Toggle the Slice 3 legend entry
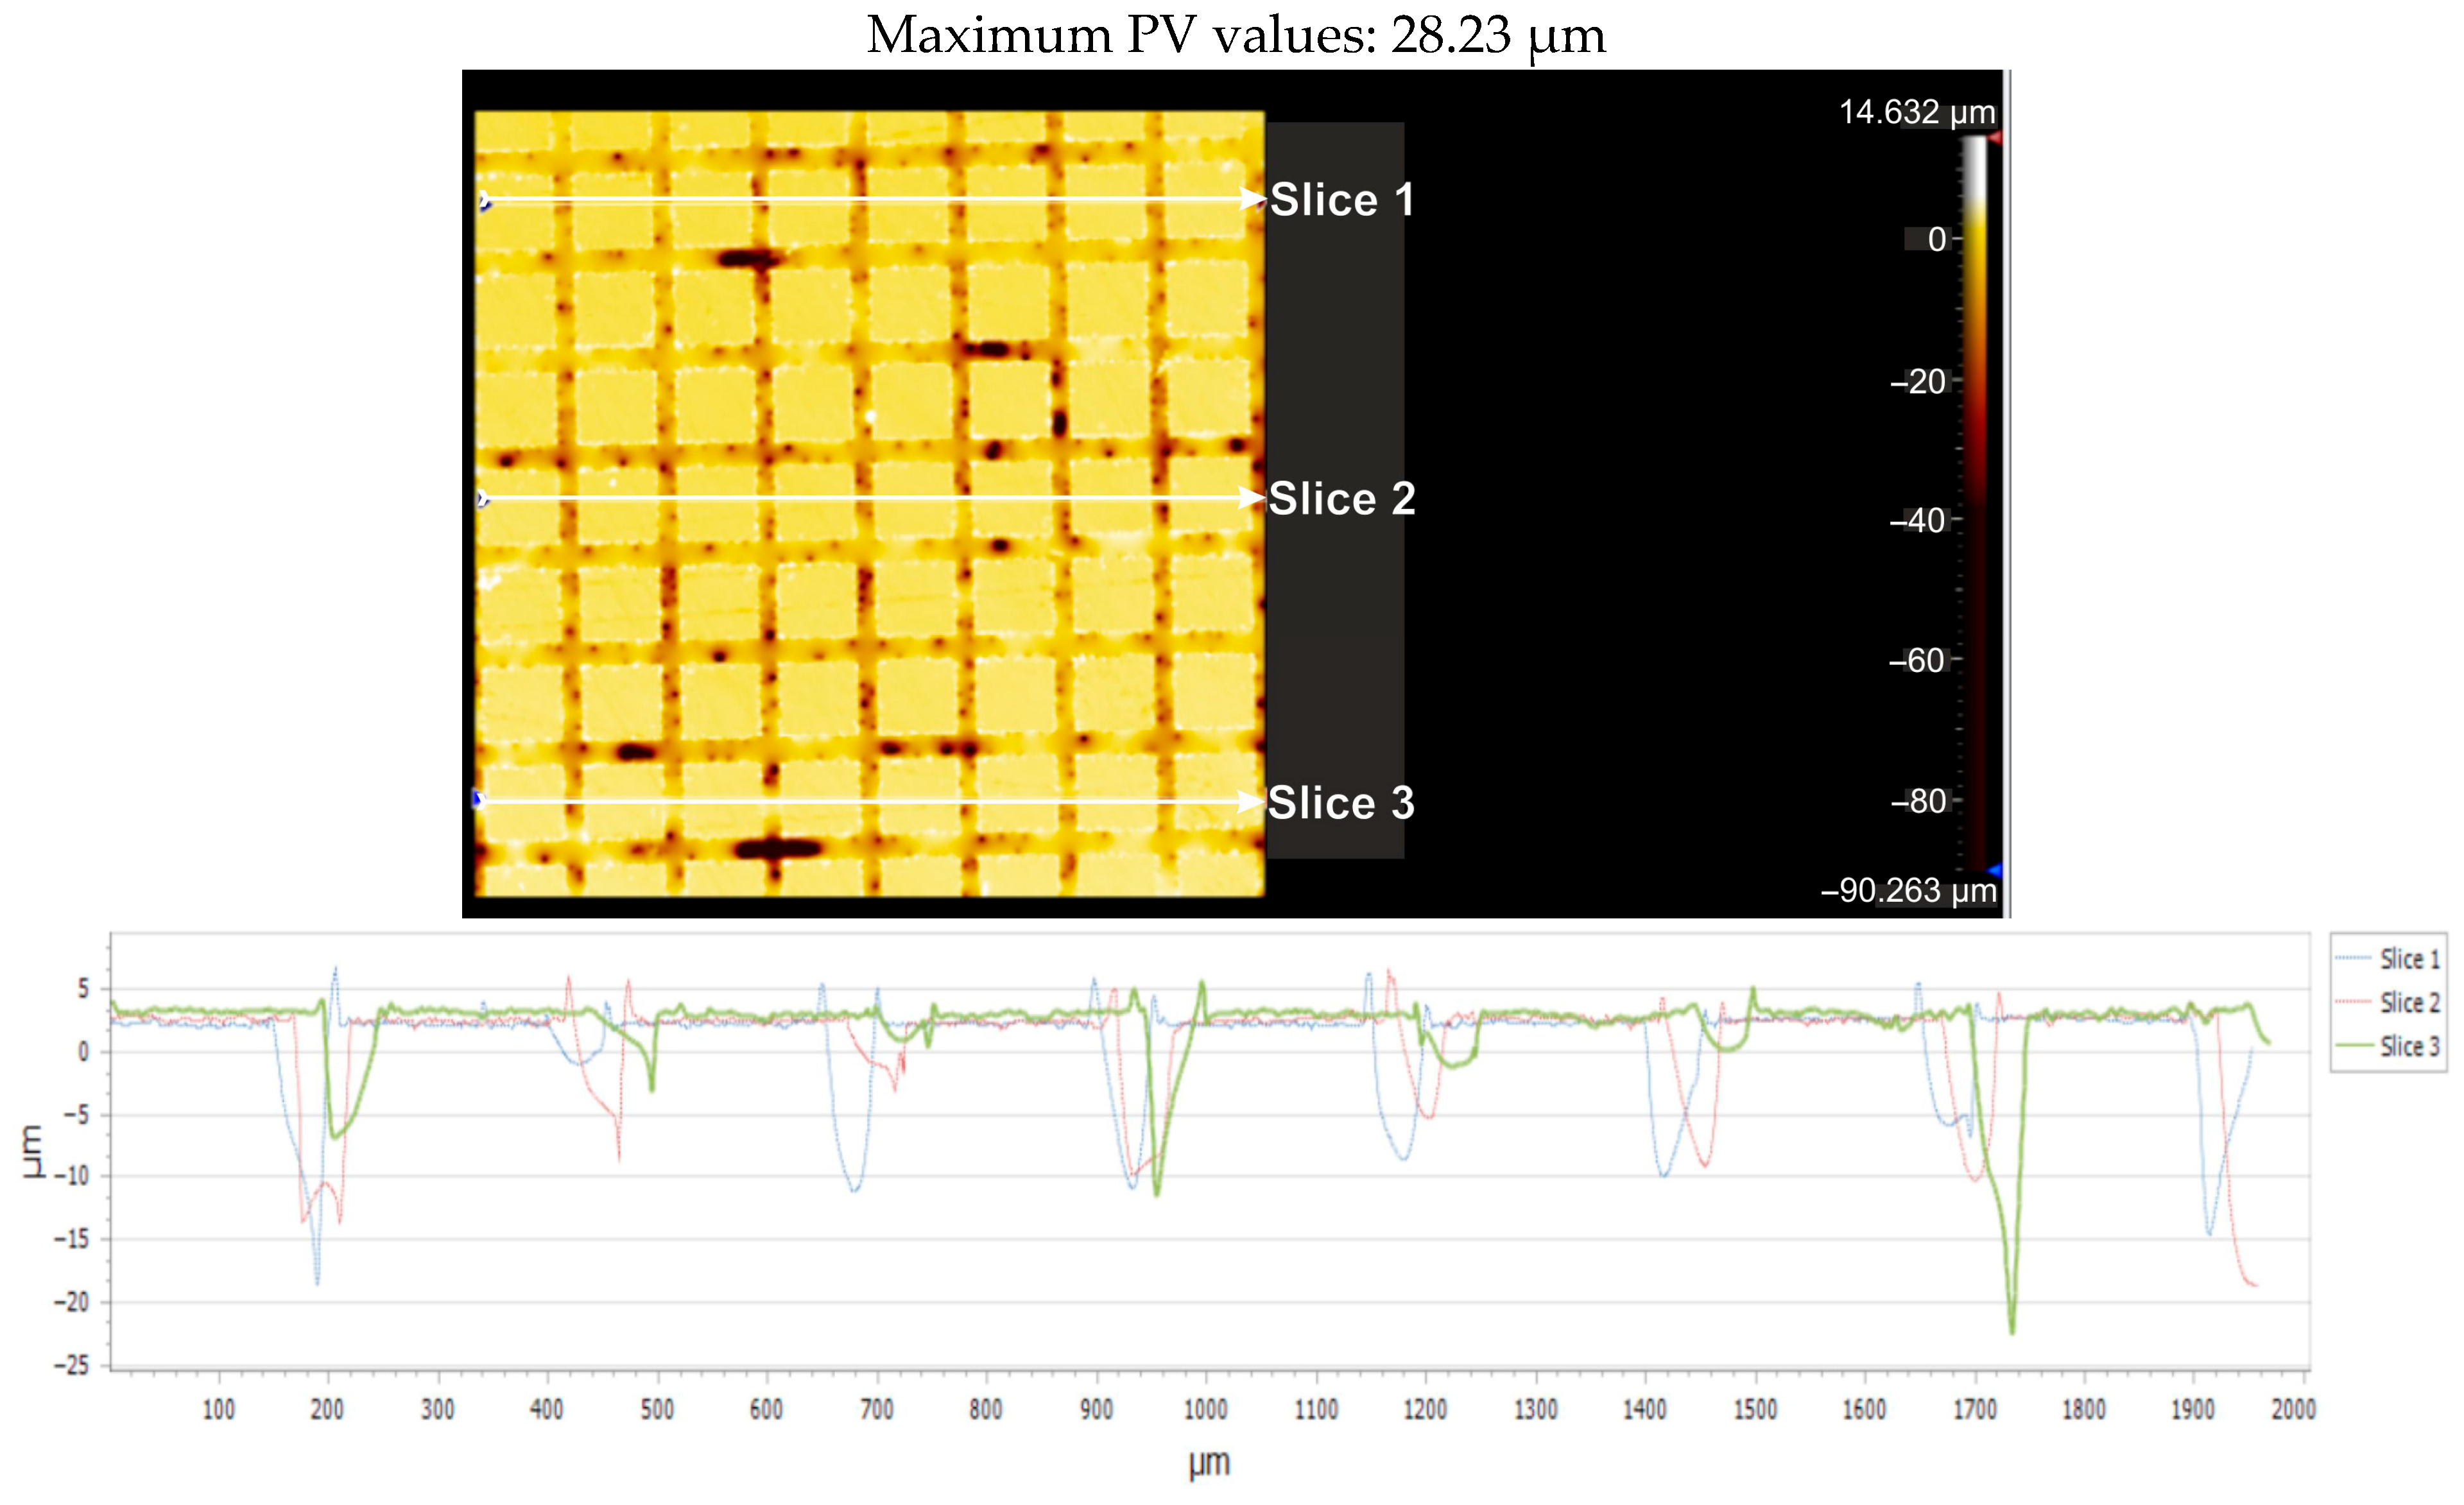2464x1505 pixels. coord(2408,1046)
